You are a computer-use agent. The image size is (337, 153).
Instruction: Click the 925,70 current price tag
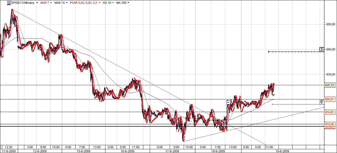pos(329,85)
